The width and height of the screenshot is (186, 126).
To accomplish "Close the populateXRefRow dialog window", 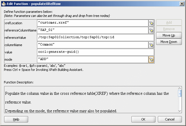I will [x=182, y=4].
